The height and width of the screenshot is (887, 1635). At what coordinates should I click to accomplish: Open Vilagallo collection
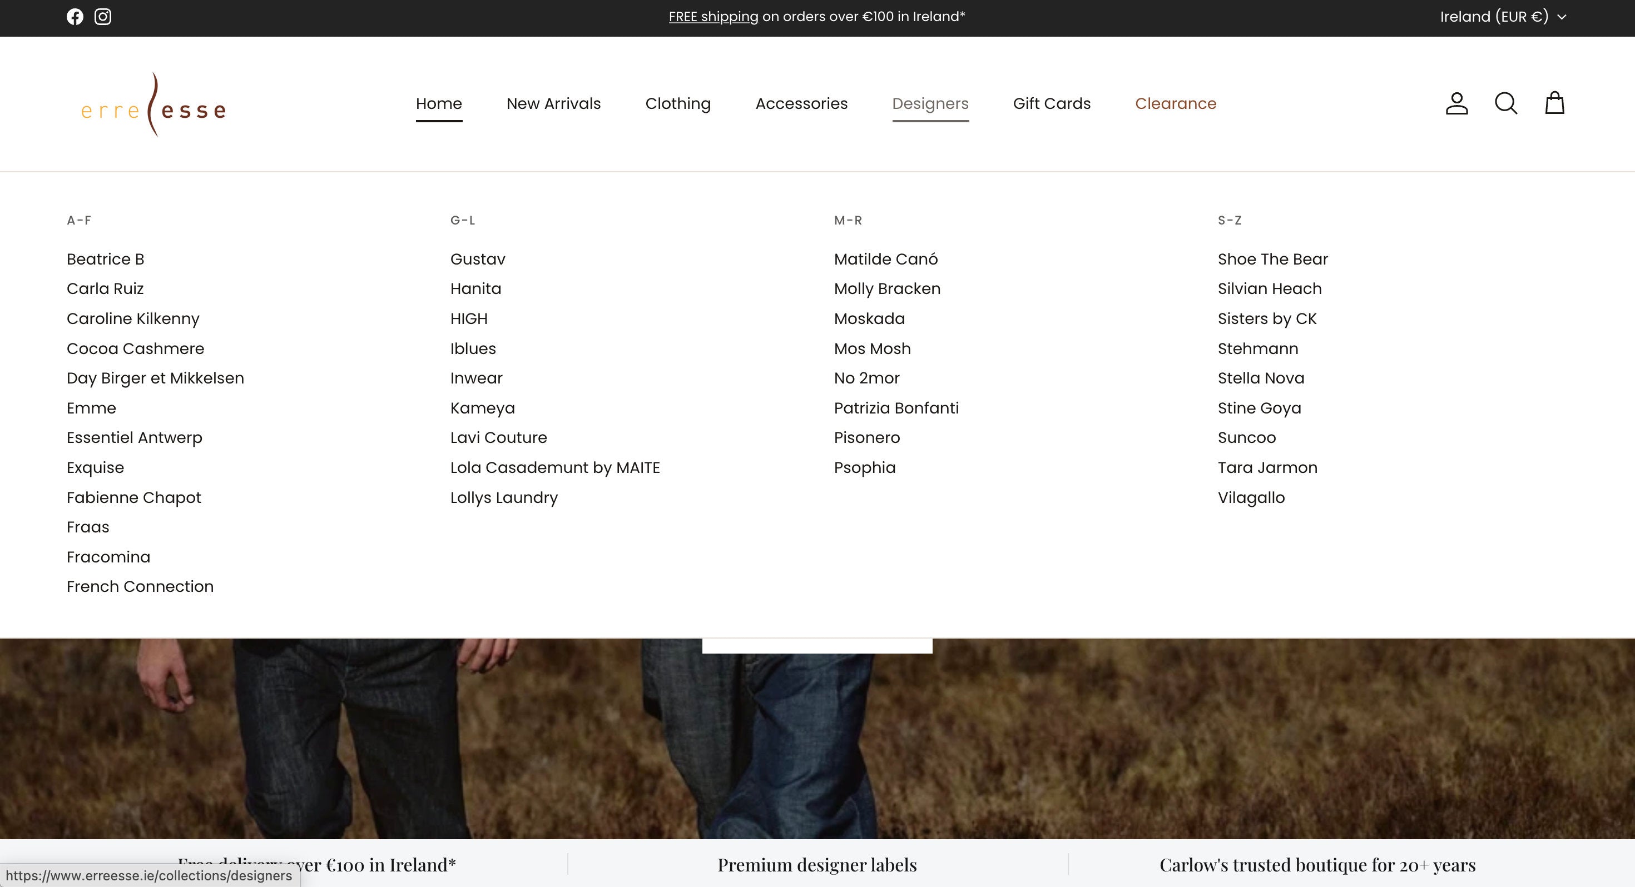(1251, 497)
